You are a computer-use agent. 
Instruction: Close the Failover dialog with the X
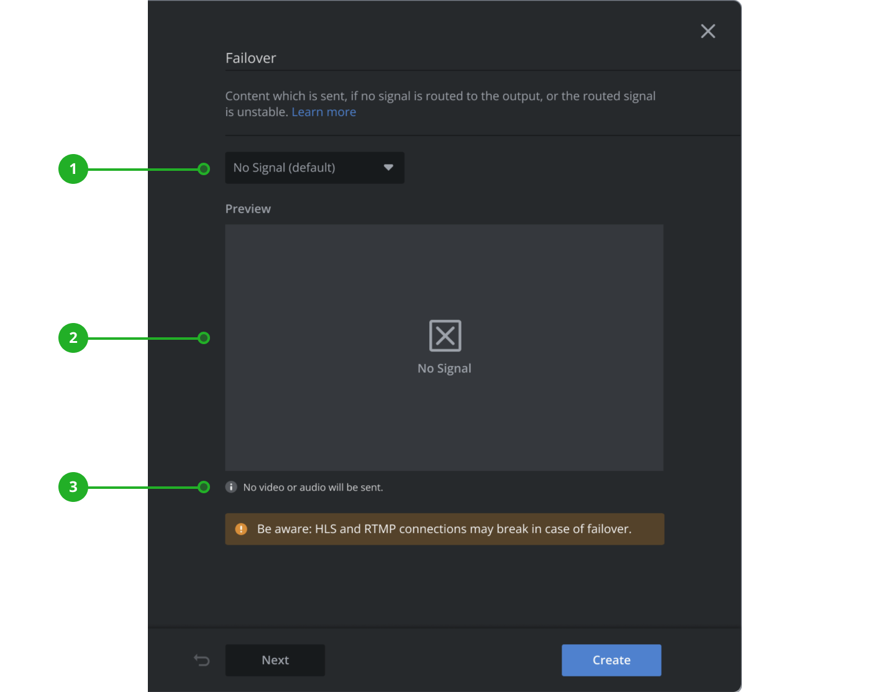click(x=708, y=31)
